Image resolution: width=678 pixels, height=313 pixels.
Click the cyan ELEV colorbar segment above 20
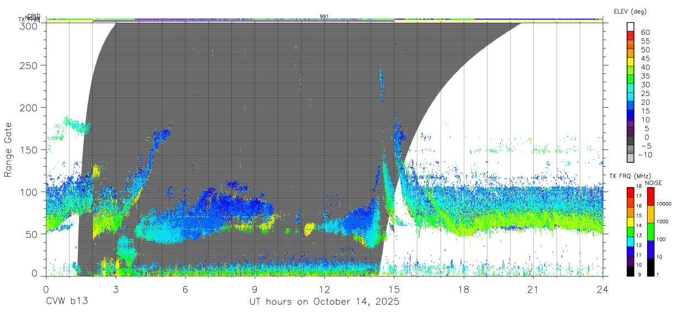coord(631,98)
